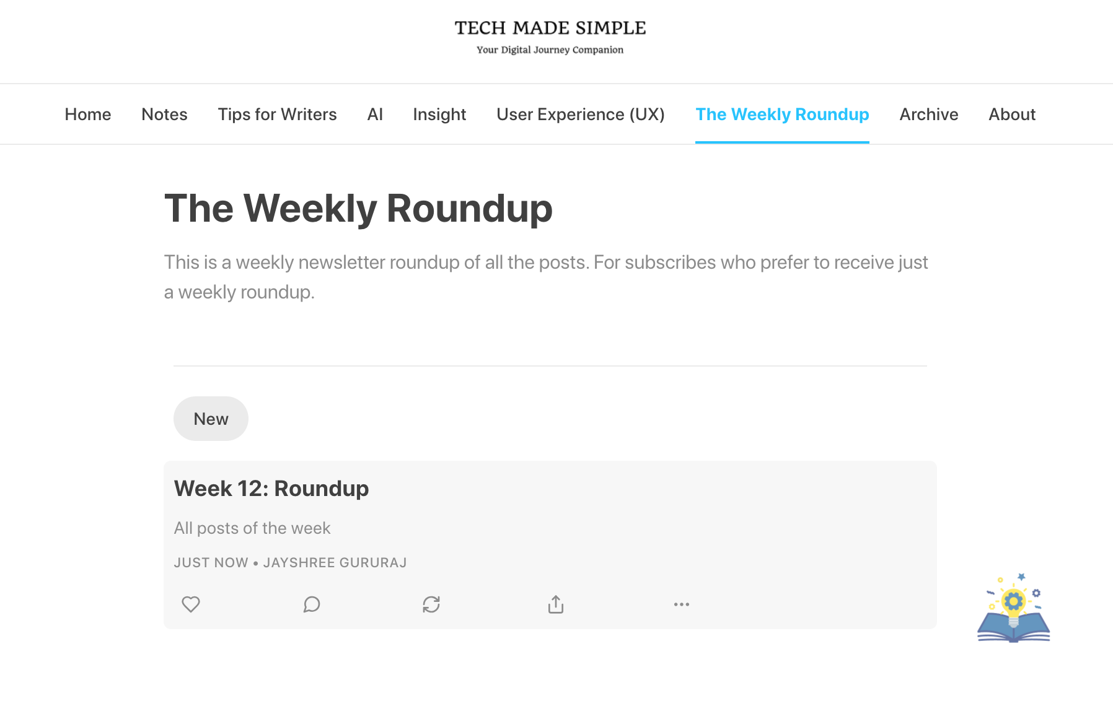This screenshot has height=701, width=1113.
Task: View the User Experience (UX) tab
Action: tap(581, 115)
